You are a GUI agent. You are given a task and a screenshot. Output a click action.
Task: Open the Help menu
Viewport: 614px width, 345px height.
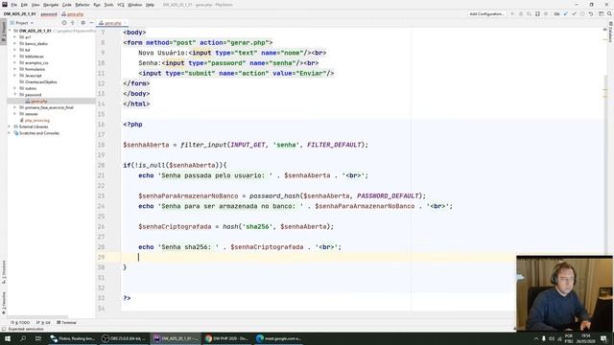(150, 5)
